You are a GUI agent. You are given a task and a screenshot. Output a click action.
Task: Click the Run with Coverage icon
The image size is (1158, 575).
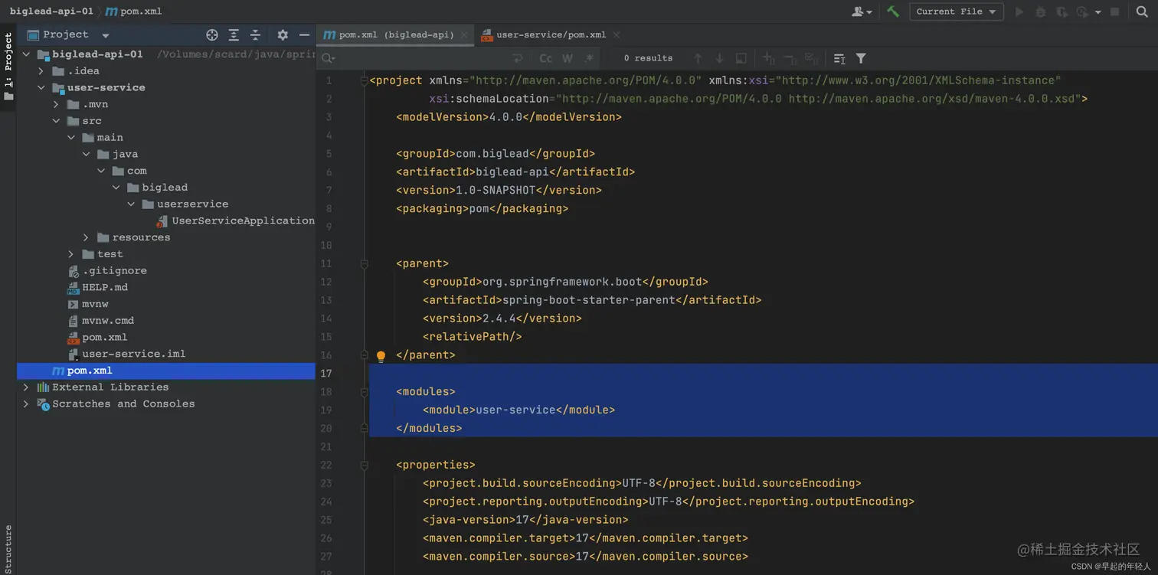click(1061, 11)
